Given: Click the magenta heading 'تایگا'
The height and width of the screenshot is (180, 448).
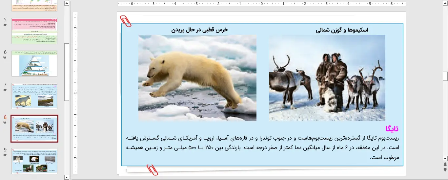Looking at the screenshot, I should (392, 129).
